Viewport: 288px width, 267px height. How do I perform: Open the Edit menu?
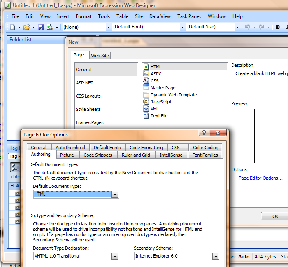pyautogui.click(x=29, y=16)
